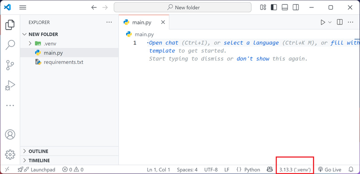Expand the Outline section
This screenshot has width=360, height=174.
tap(24, 151)
